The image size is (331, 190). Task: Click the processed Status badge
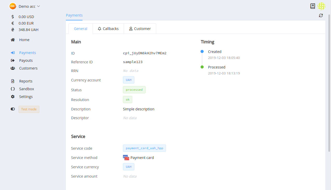click(134, 89)
